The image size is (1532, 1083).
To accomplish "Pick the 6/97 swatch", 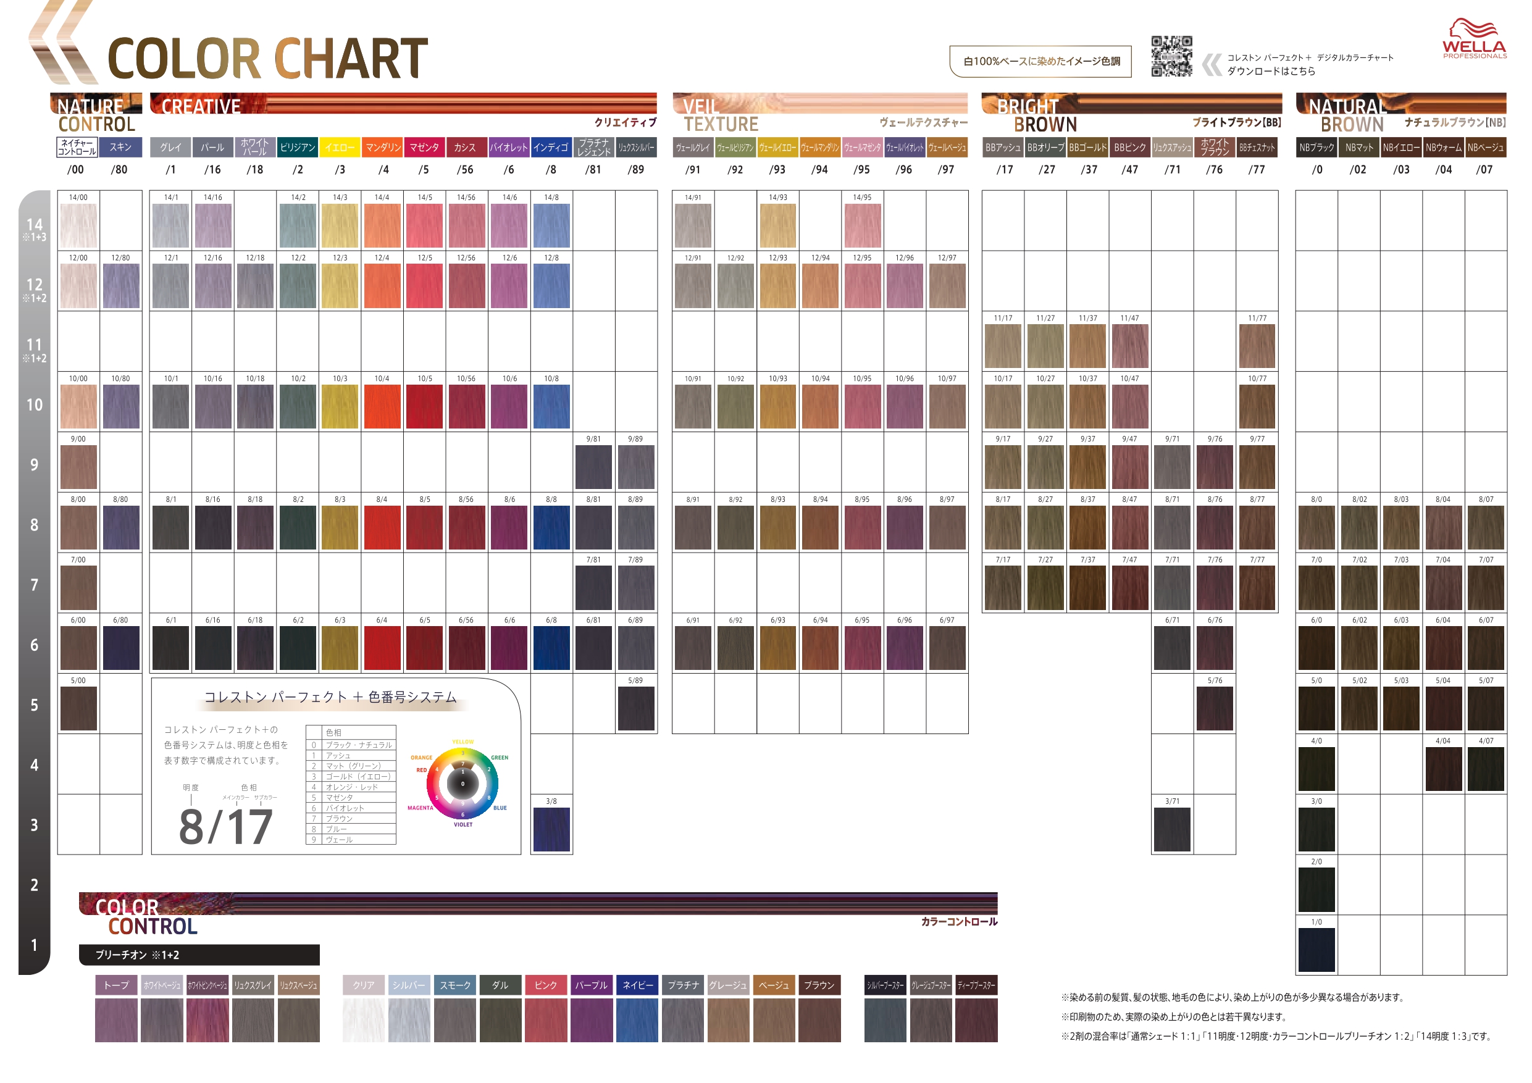I will (x=947, y=648).
